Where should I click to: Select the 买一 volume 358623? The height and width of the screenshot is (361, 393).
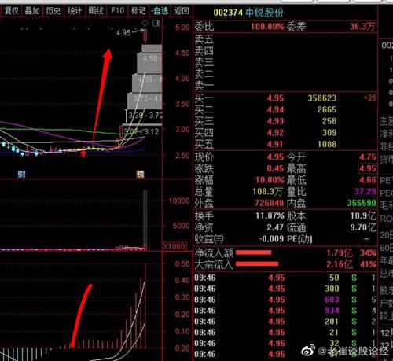click(322, 98)
